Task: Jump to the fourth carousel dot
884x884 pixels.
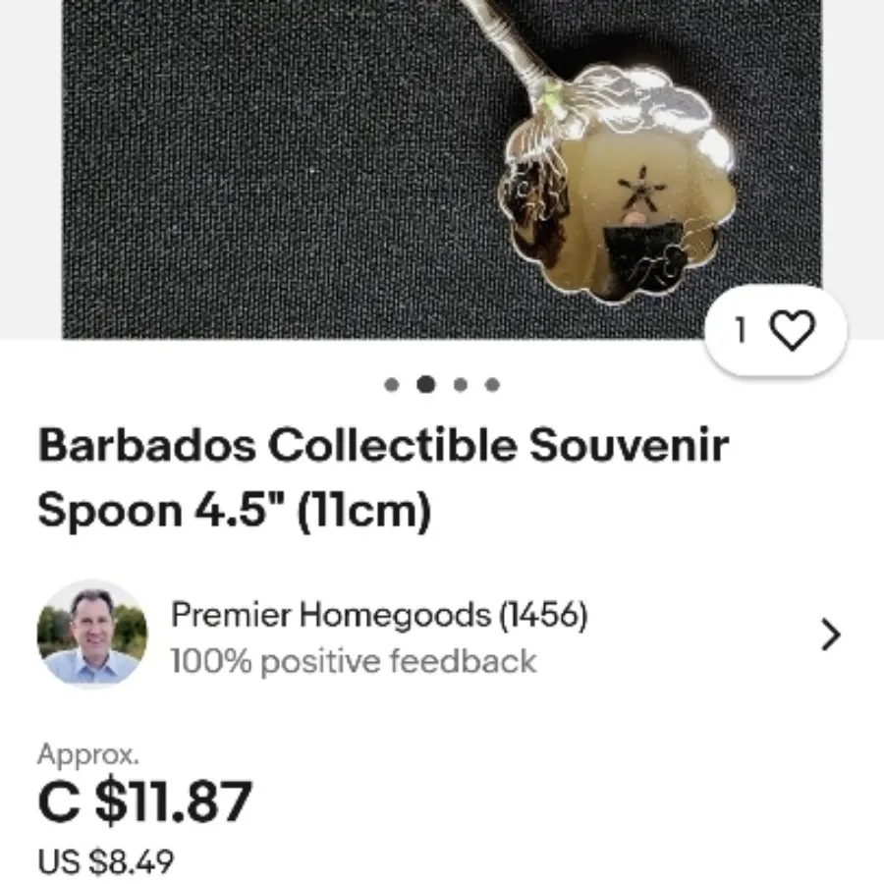Action: coord(492,384)
